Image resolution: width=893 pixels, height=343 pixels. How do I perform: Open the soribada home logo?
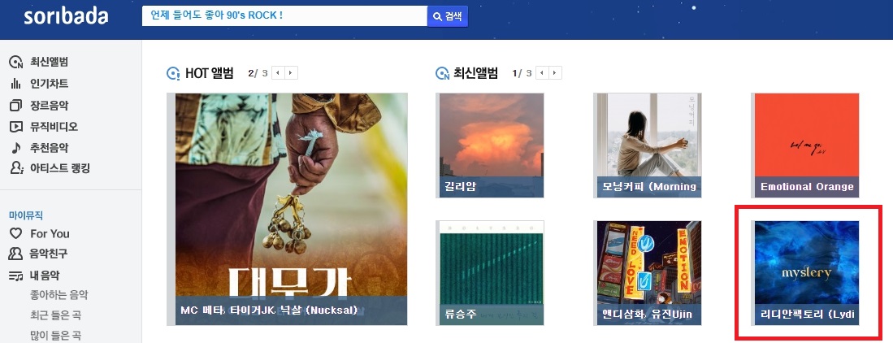(66, 16)
